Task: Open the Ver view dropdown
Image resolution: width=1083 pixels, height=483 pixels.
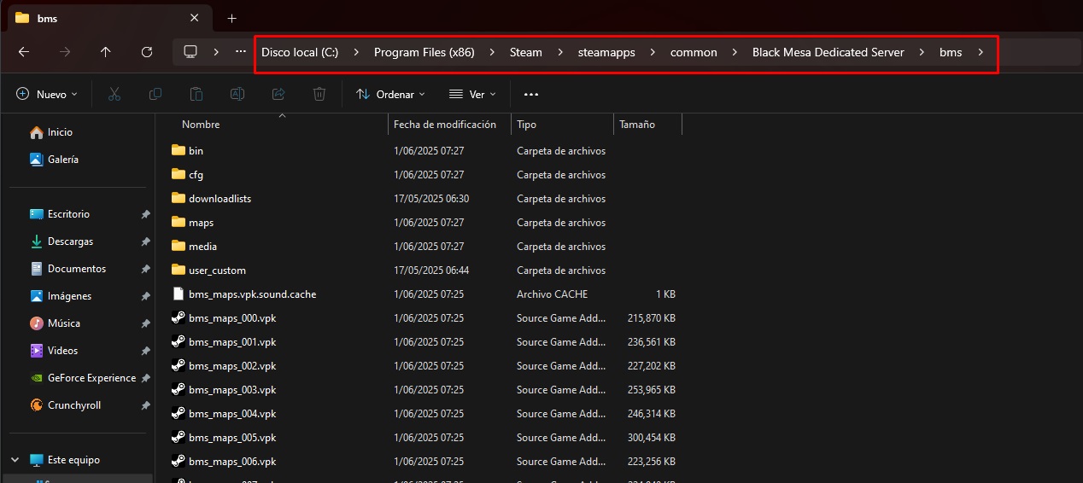Action: pyautogui.click(x=472, y=94)
